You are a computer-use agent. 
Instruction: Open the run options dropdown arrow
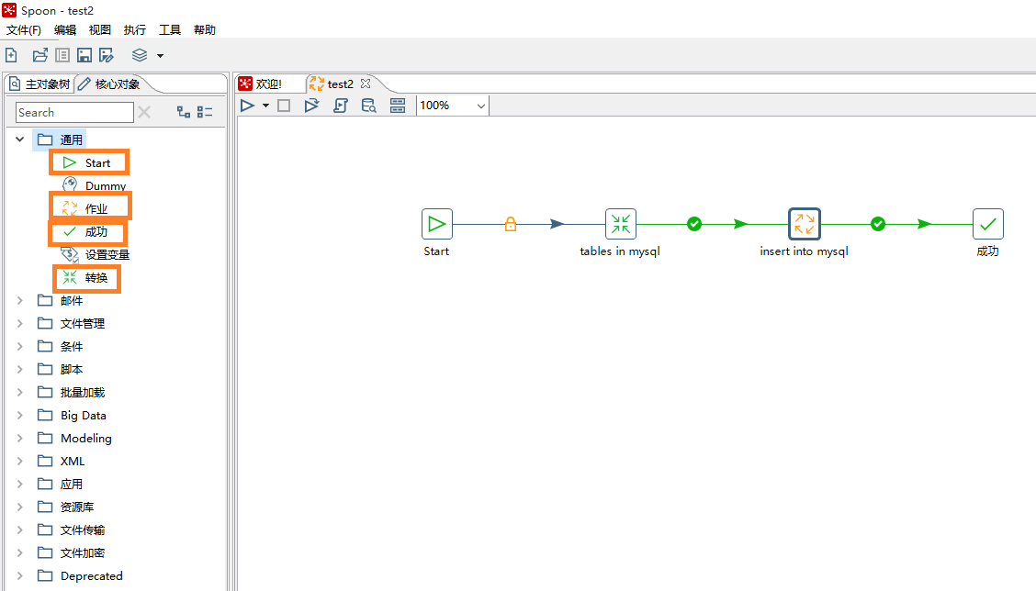tap(265, 106)
